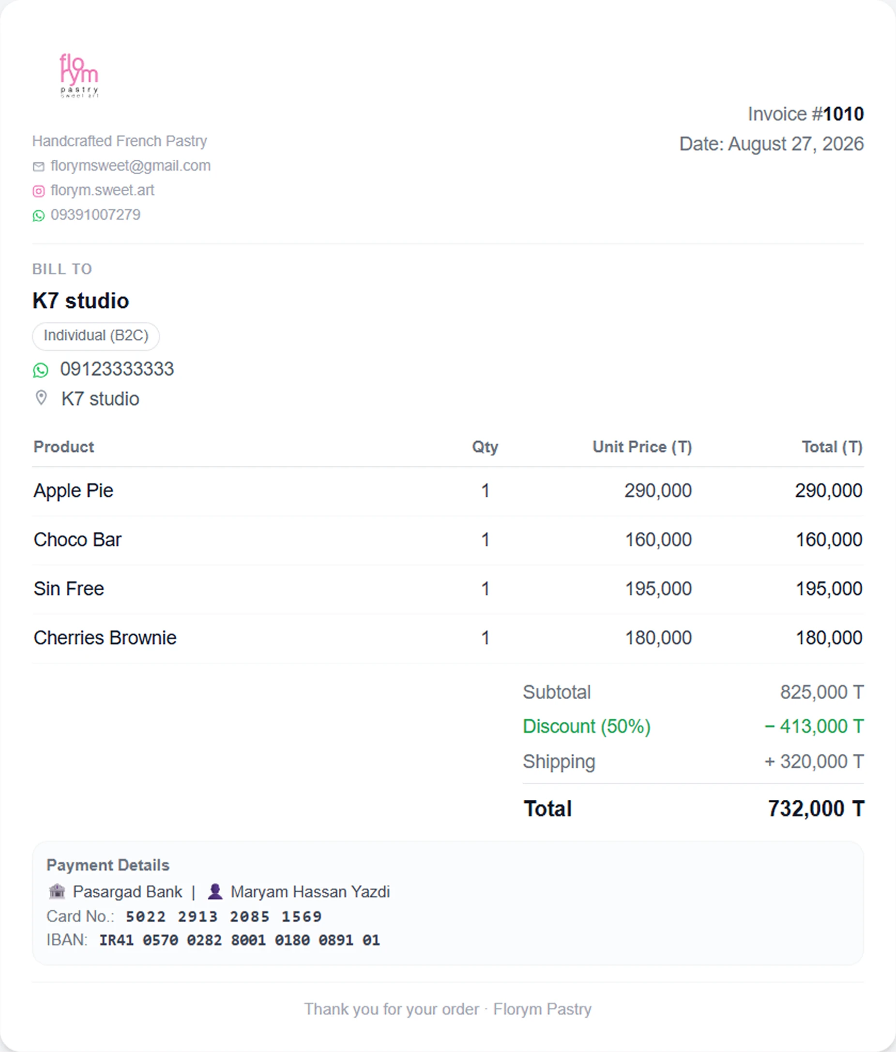The width and height of the screenshot is (896, 1052).
Task: Click the Instagram icon beside florym.sweet.art
Action: click(x=39, y=191)
